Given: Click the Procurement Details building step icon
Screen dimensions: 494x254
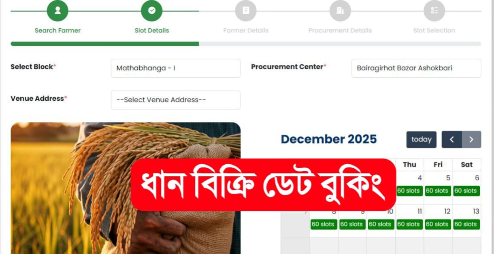Looking at the screenshot, I should tap(340, 11).
